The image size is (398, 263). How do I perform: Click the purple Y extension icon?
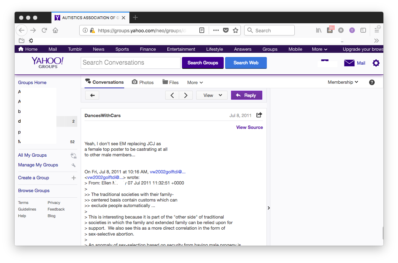coord(352,31)
